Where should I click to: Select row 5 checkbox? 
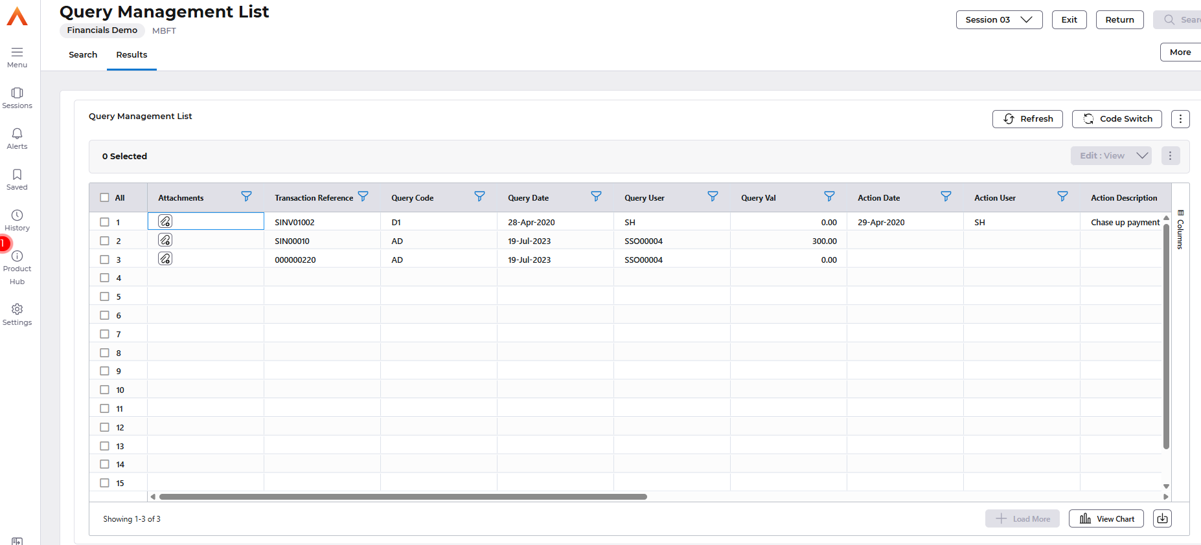[104, 296]
